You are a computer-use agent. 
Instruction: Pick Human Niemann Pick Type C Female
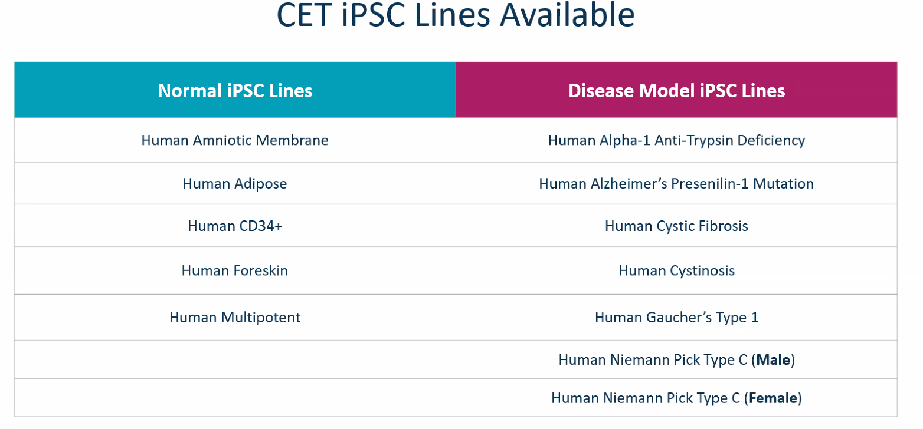coord(676,398)
